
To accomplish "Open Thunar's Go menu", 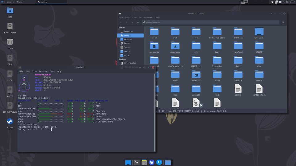I will click(140, 18).
